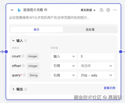Click info icon next to 输出

pyautogui.click(x=25, y=89)
